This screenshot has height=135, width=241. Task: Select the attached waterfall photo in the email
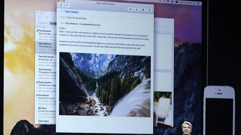[x=105, y=85]
